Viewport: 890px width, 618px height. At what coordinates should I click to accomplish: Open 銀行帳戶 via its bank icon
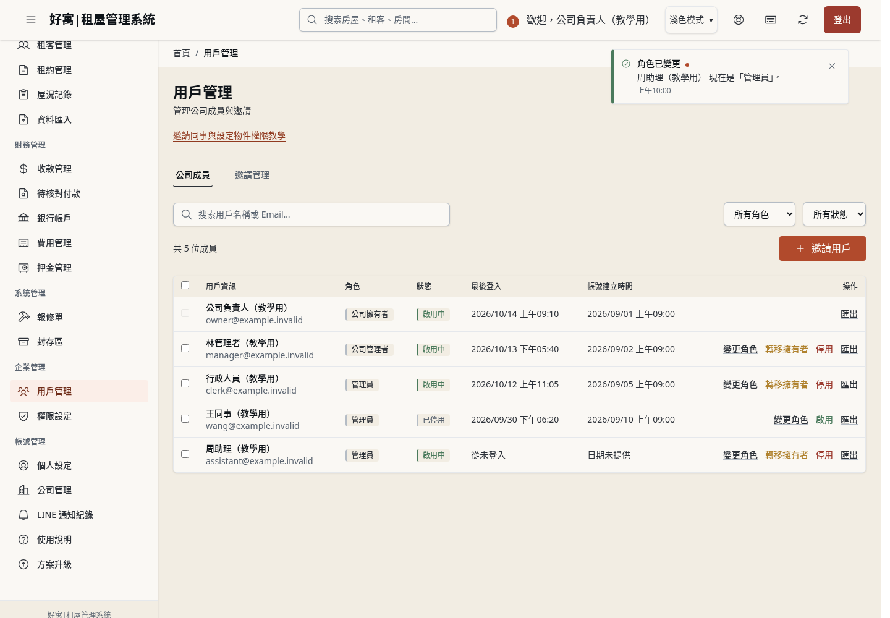point(23,218)
